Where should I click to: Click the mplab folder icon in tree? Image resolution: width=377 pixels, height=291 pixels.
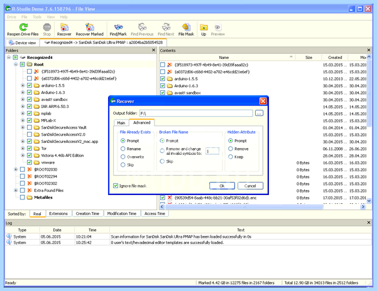coord(36,114)
